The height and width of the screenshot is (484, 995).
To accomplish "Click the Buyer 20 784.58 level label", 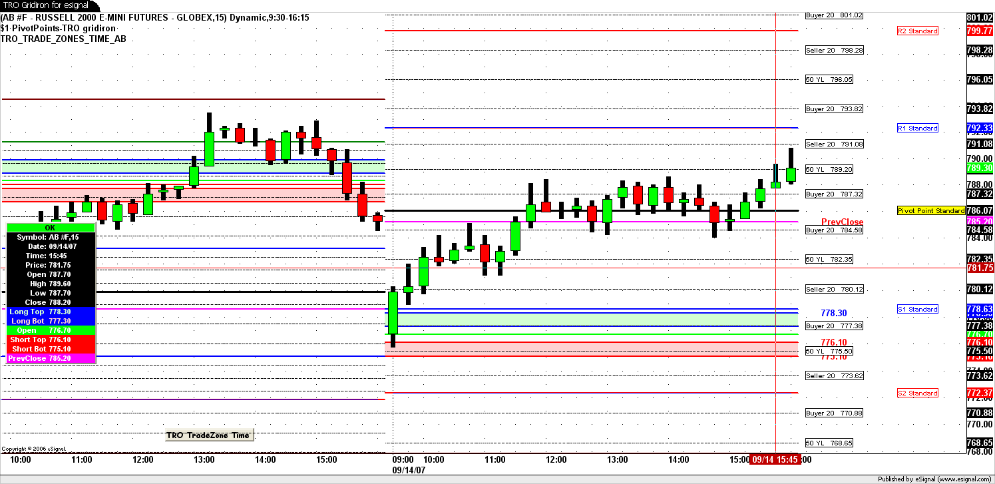I will (834, 230).
